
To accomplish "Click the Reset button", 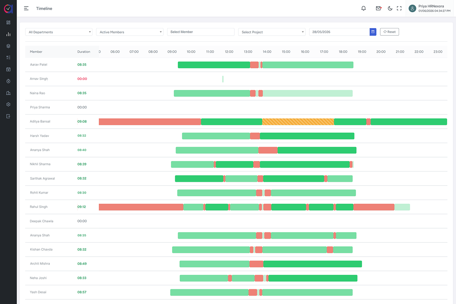I will pyautogui.click(x=389, y=32).
